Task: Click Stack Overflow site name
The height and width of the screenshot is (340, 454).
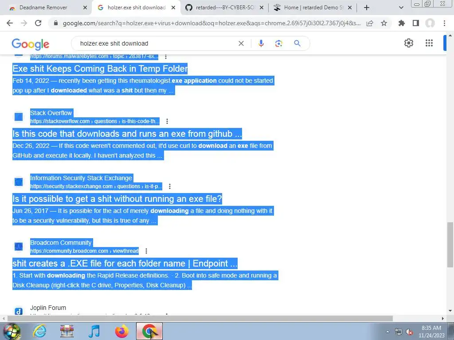Action: pyautogui.click(x=51, y=113)
